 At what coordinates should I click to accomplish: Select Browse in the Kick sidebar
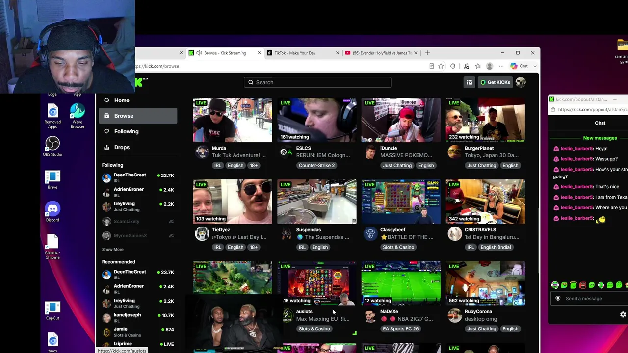[x=138, y=116]
